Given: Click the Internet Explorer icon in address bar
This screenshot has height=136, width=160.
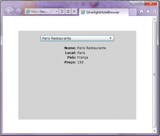Looking at the screenshot, I should click(x=28, y=11).
